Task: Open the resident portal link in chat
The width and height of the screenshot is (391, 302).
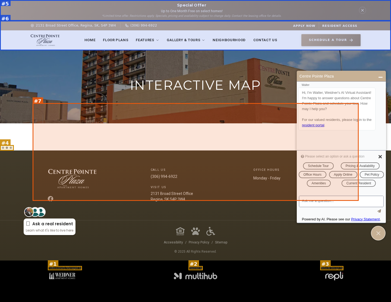Action: 313,125
